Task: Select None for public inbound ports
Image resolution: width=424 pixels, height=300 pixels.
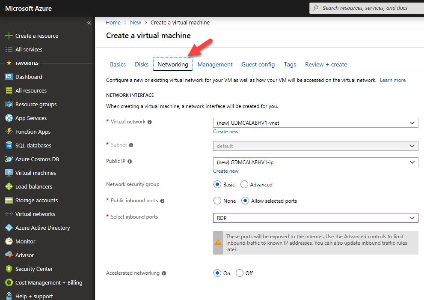Action: (x=217, y=201)
